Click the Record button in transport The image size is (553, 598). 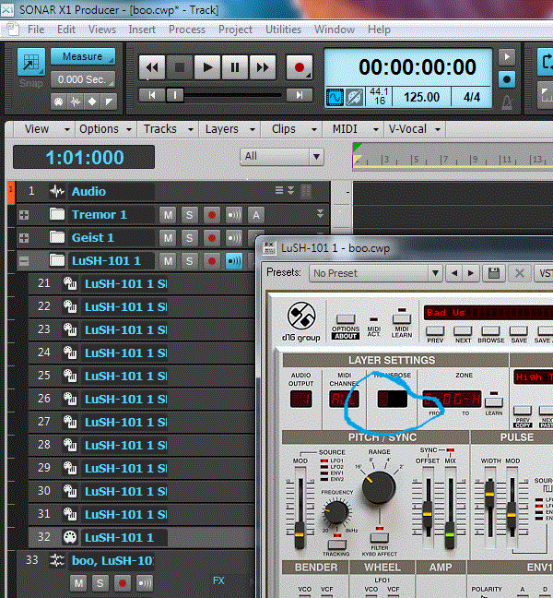tap(298, 66)
